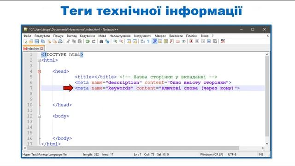
Task: Click the Zoom In magnifier icon
Action: (x=115, y=41)
